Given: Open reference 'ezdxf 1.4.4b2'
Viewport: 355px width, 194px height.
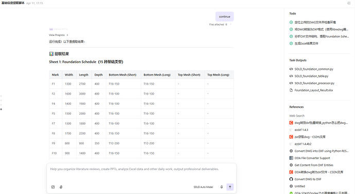Looking at the screenshot, I should point(303,144).
